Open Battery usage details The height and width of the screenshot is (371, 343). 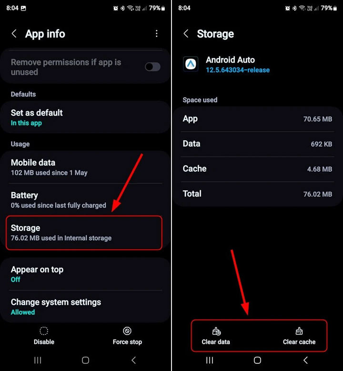point(84,200)
